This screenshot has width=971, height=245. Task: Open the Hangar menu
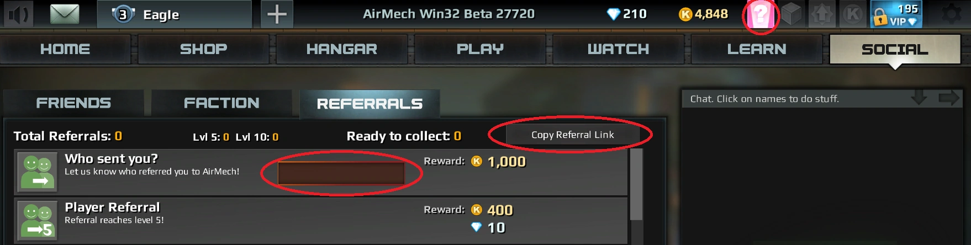point(342,49)
